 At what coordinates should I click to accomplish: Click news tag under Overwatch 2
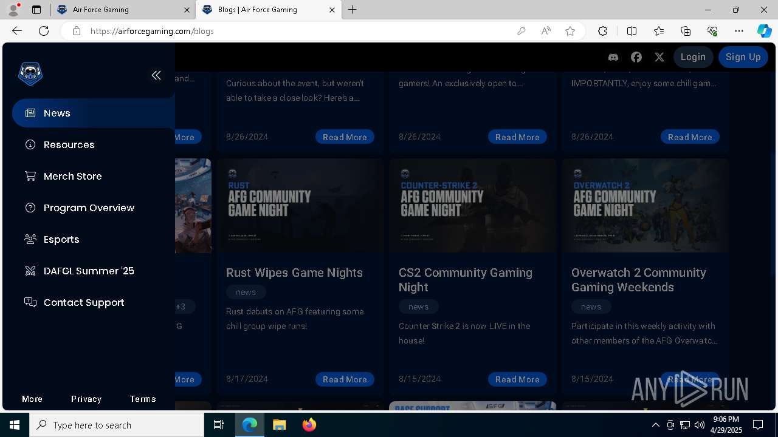[591, 307]
